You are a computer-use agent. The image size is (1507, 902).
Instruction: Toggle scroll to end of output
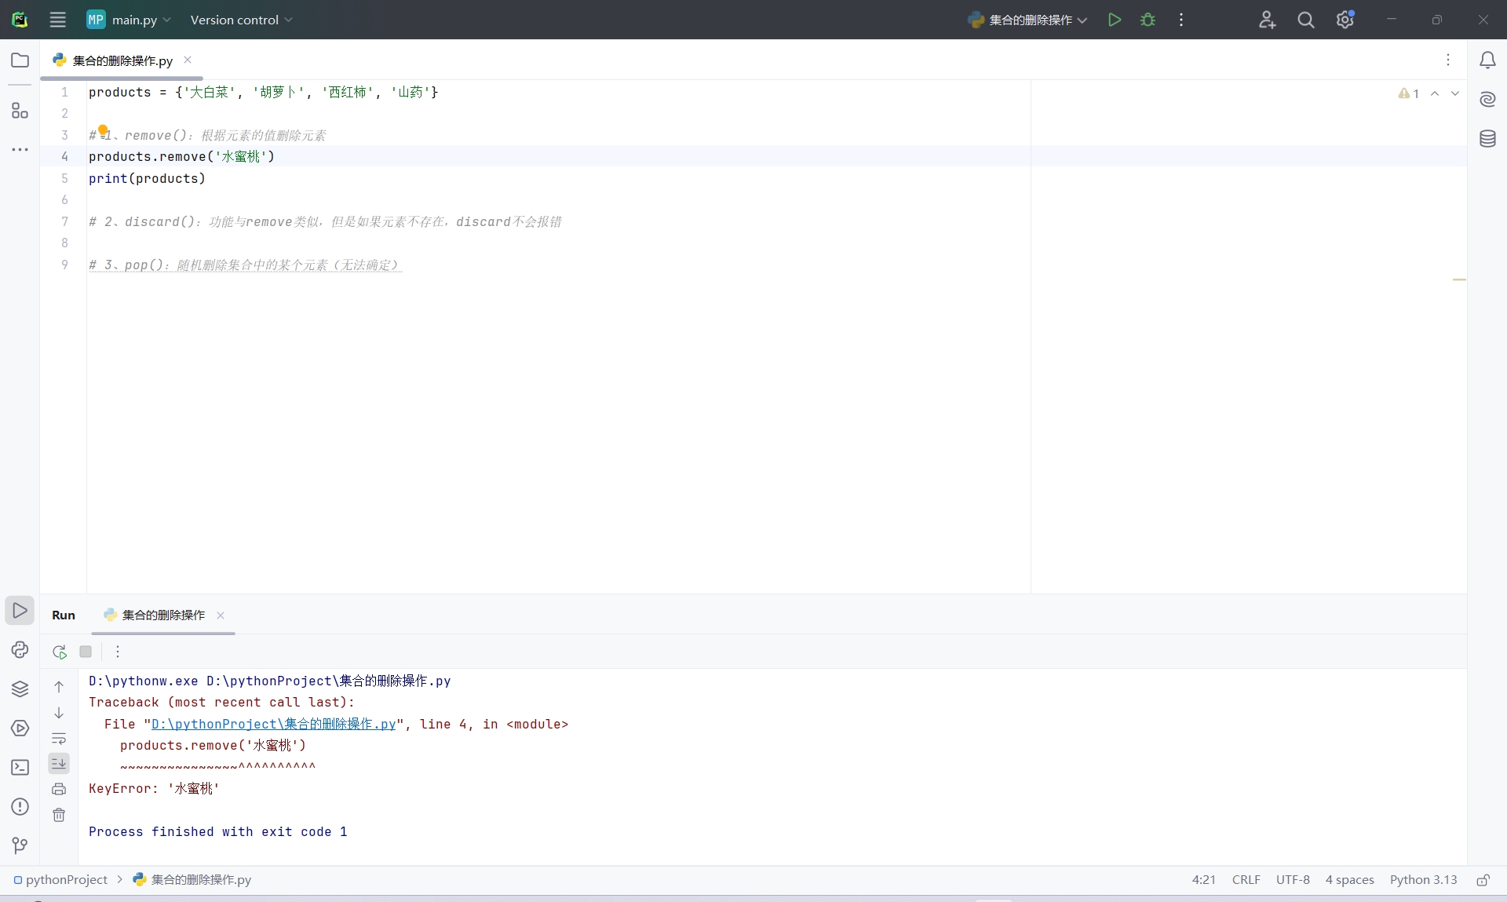[x=59, y=764]
